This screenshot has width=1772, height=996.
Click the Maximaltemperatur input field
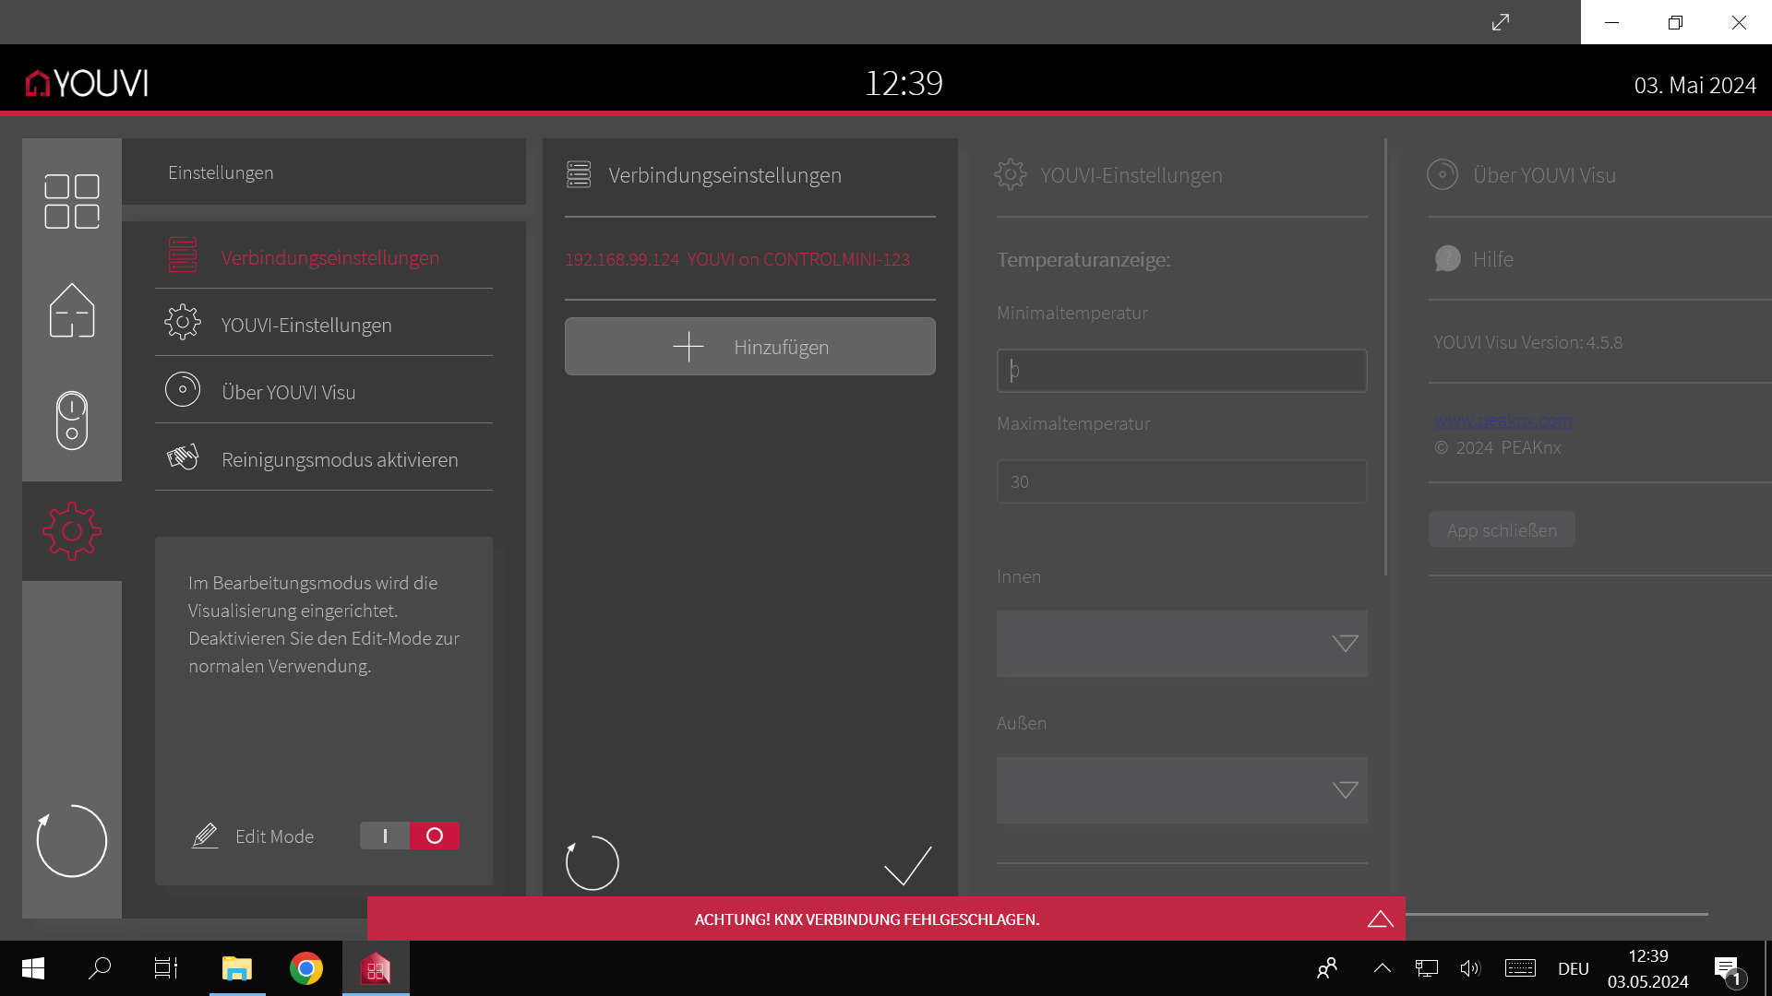(x=1182, y=481)
